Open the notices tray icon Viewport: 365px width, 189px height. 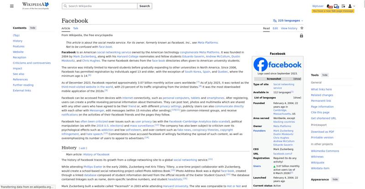click(x=337, y=6)
